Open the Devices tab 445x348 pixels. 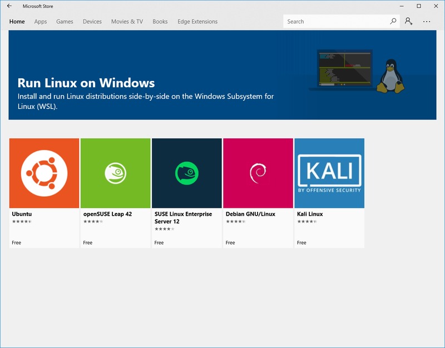tap(92, 22)
